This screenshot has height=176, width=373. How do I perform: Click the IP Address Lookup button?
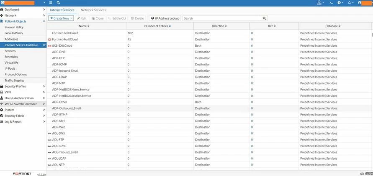click(165, 18)
